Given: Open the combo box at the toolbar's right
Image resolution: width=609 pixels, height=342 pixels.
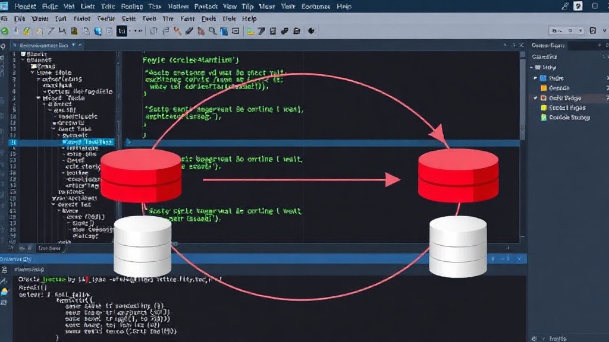Looking at the screenshot, I should 567,30.
